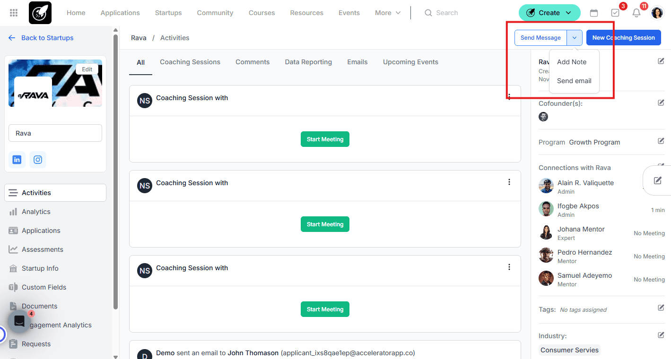Open the More navigation dropdown
This screenshot has height=359, width=671.
[x=388, y=13]
